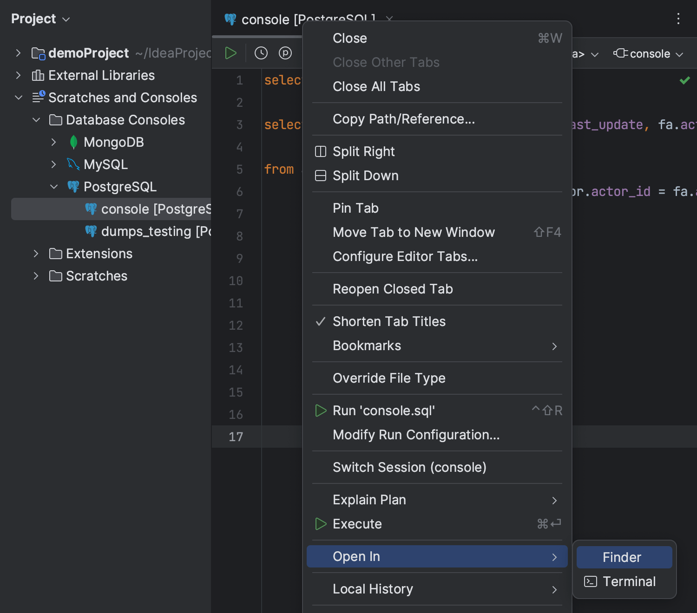Click the PostgreSQL elephant icon on console tab

(230, 20)
